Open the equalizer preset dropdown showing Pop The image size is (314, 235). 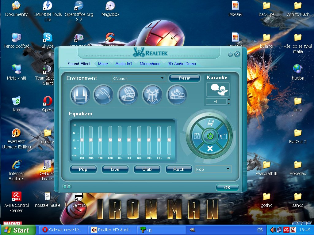213,169
